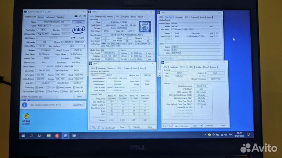Open File Explorer from the taskbar
This screenshot has height=158, width=282.
tap(49, 136)
